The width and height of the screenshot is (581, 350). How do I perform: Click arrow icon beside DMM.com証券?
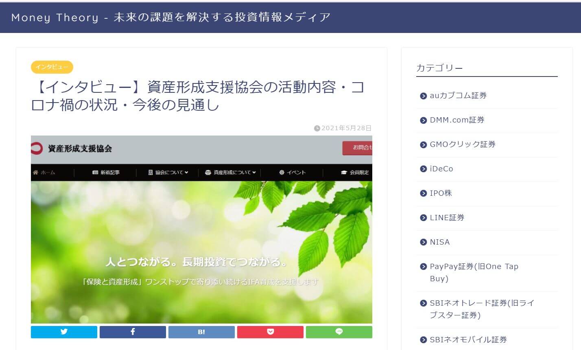(x=423, y=120)
